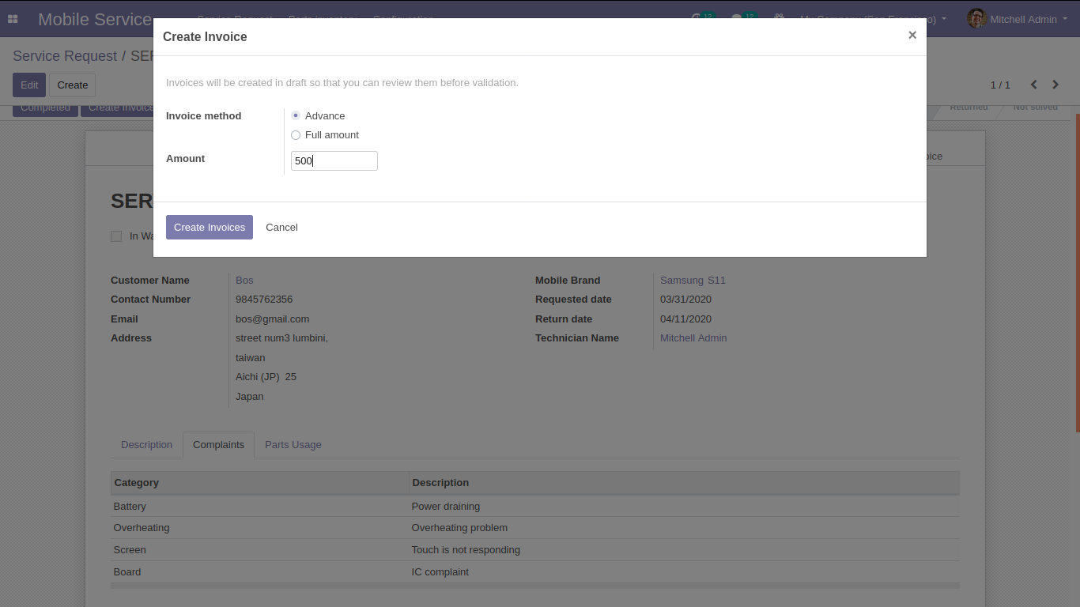Select the Battery complaint row

tap(535, 507)
